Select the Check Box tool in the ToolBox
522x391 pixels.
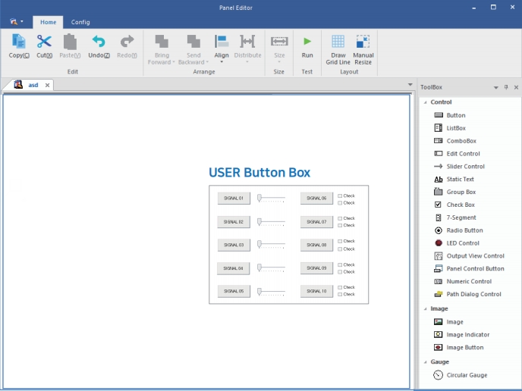pyautogui.click(x=454, y=205)
